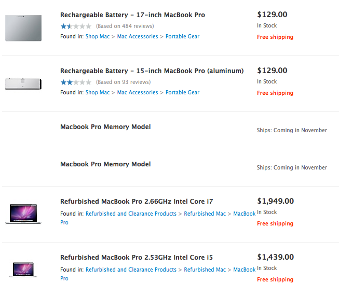
Task: View the 93 reviews for 15-inch battery
Action: (123, 82)
